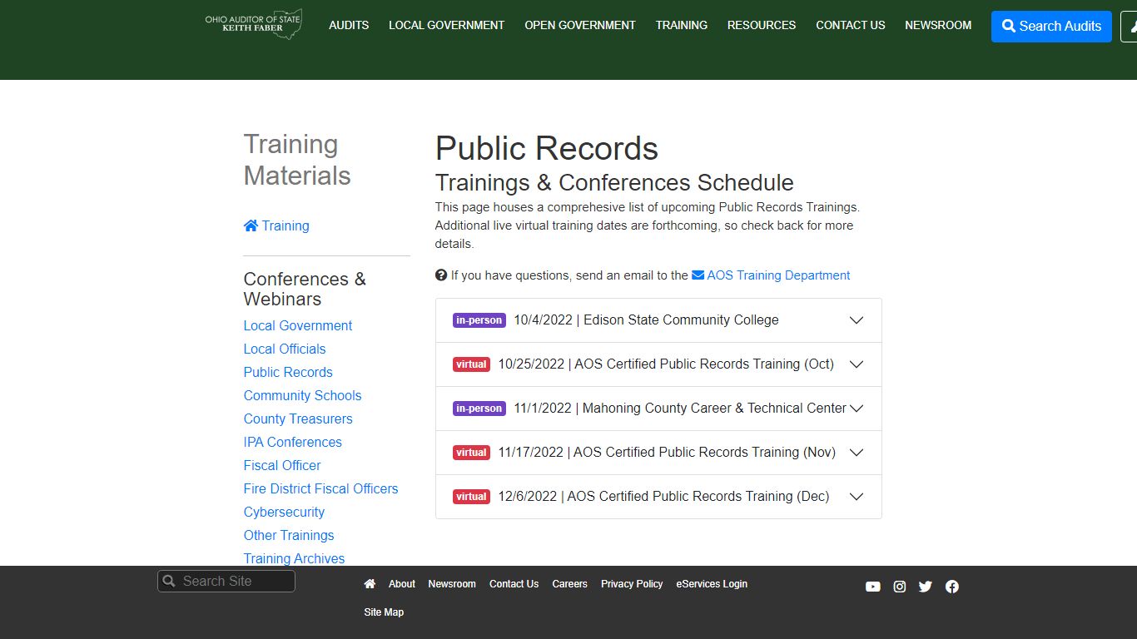Click the Public Records page heading
Screen dimensions: 1137x639
tap(547, 149)
